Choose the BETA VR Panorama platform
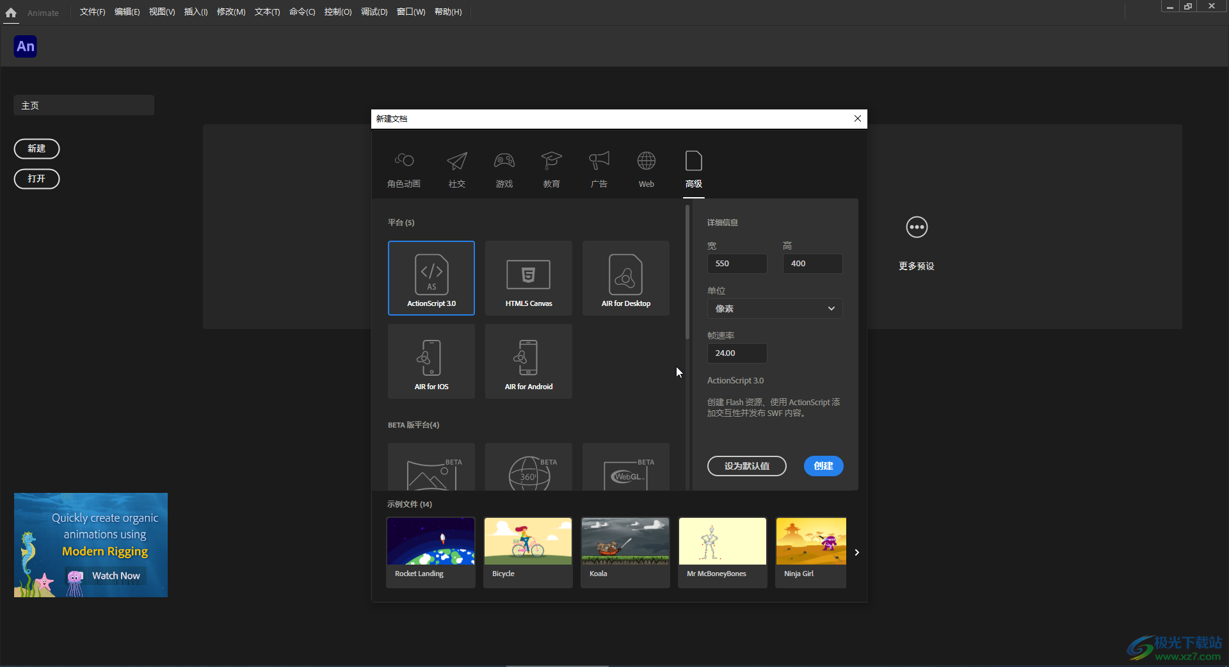 click(x=431, y=467)
